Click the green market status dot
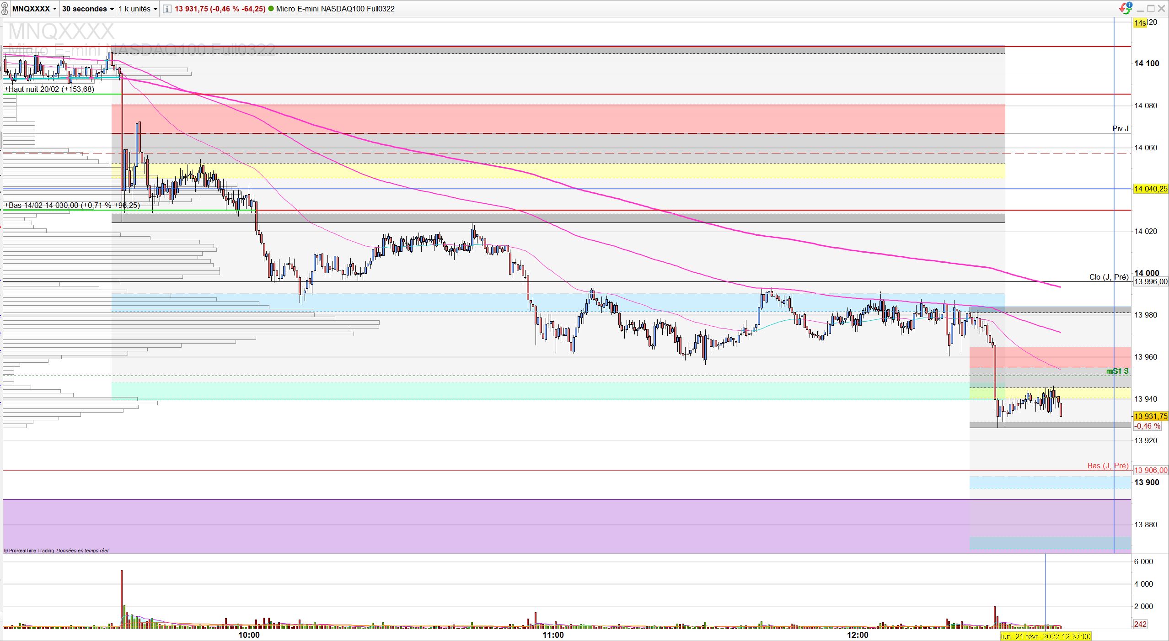Screen dimensions: 1169x641 (271, 9)
